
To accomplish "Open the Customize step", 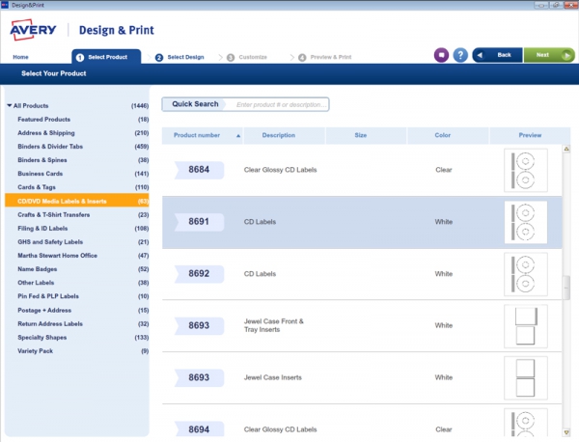I will (x=247, y=57).
